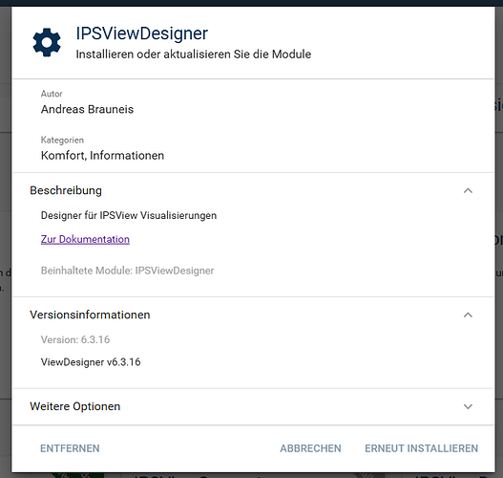Image resolution: width=503 pixels, height=478 pixels.
Task: Click the ERNEUT INSTALLIEREN button
Action: (x=421, y=448)
